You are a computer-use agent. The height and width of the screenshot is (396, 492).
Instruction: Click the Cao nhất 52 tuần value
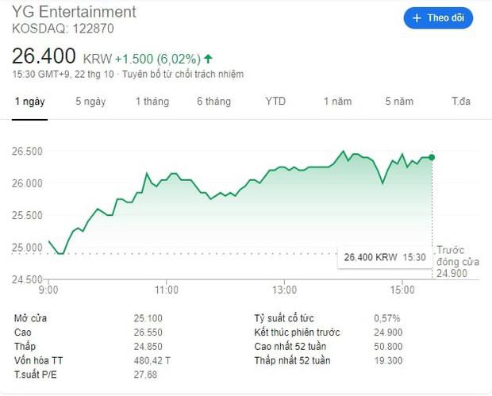point(388,347)
